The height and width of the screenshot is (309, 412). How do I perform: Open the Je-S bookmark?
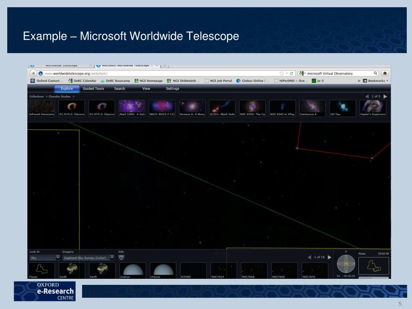(318, 80)
